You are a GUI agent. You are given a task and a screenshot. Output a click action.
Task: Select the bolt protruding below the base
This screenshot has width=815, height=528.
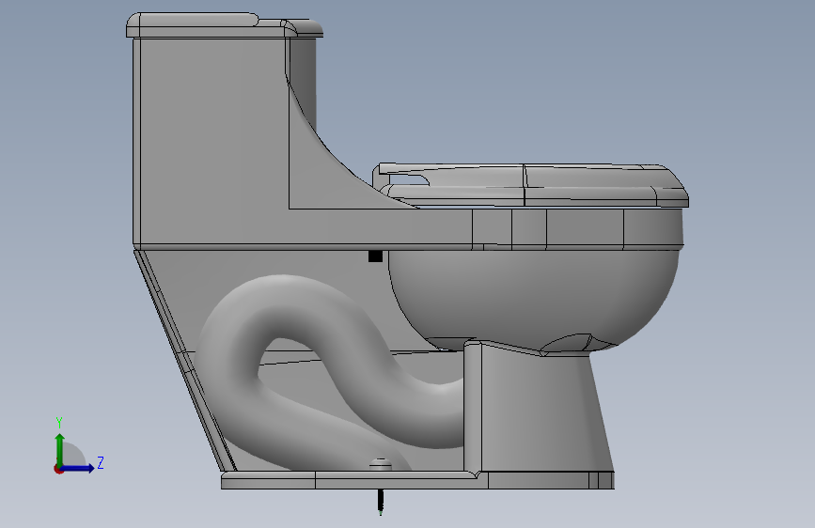(x=381, y=502)
